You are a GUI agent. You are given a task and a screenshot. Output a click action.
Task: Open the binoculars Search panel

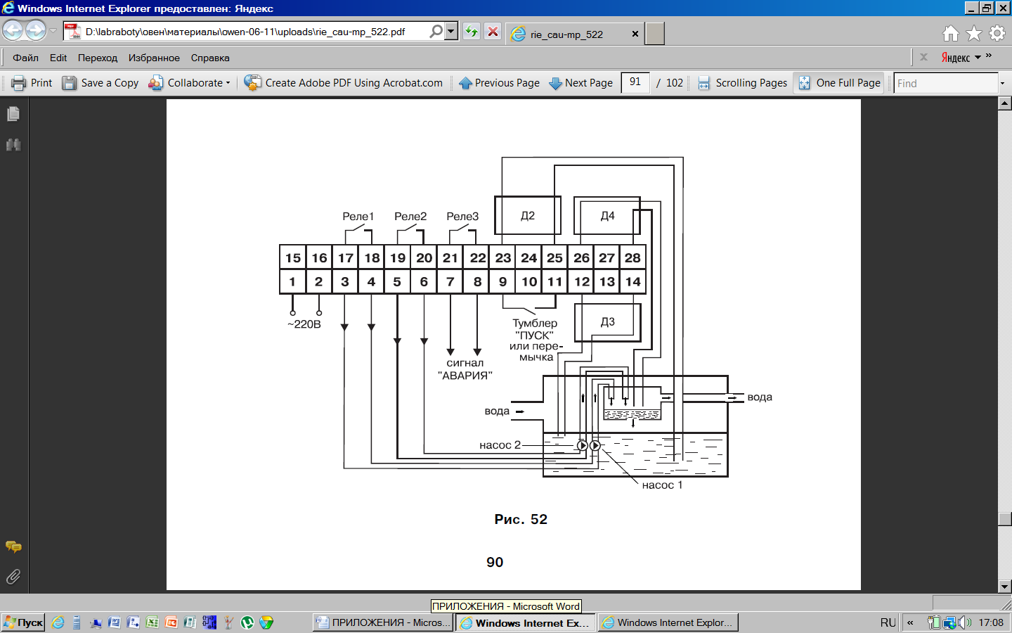(x=13, y=145)
